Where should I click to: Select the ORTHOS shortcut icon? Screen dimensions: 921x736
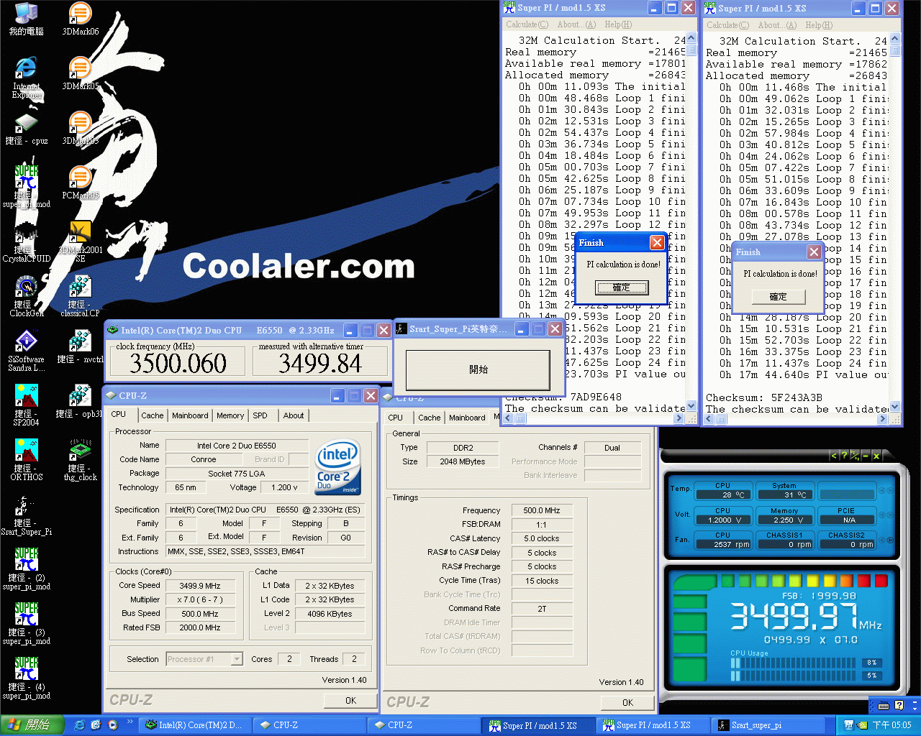click(x=26, y=460)
